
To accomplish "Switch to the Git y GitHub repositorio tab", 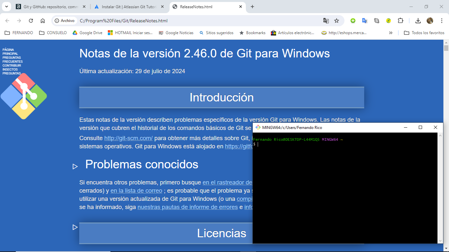I will coord(51,7).
